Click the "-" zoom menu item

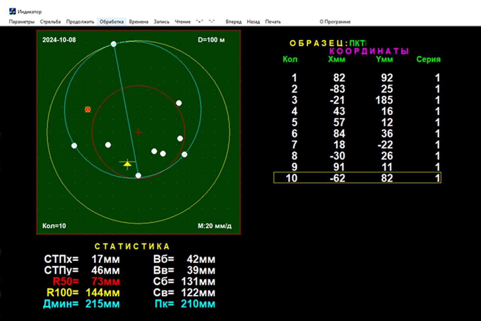pos(212,21)
